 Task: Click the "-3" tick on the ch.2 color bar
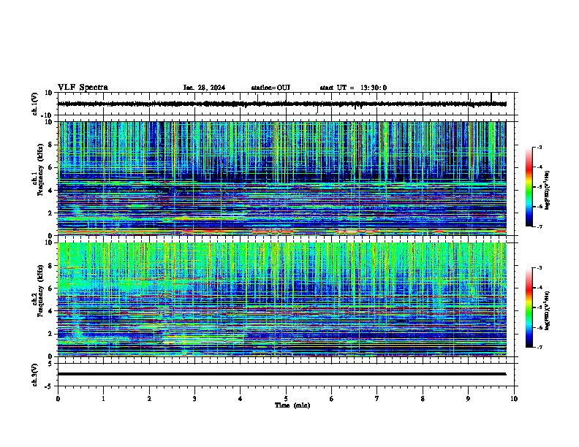tap(539, 268)
